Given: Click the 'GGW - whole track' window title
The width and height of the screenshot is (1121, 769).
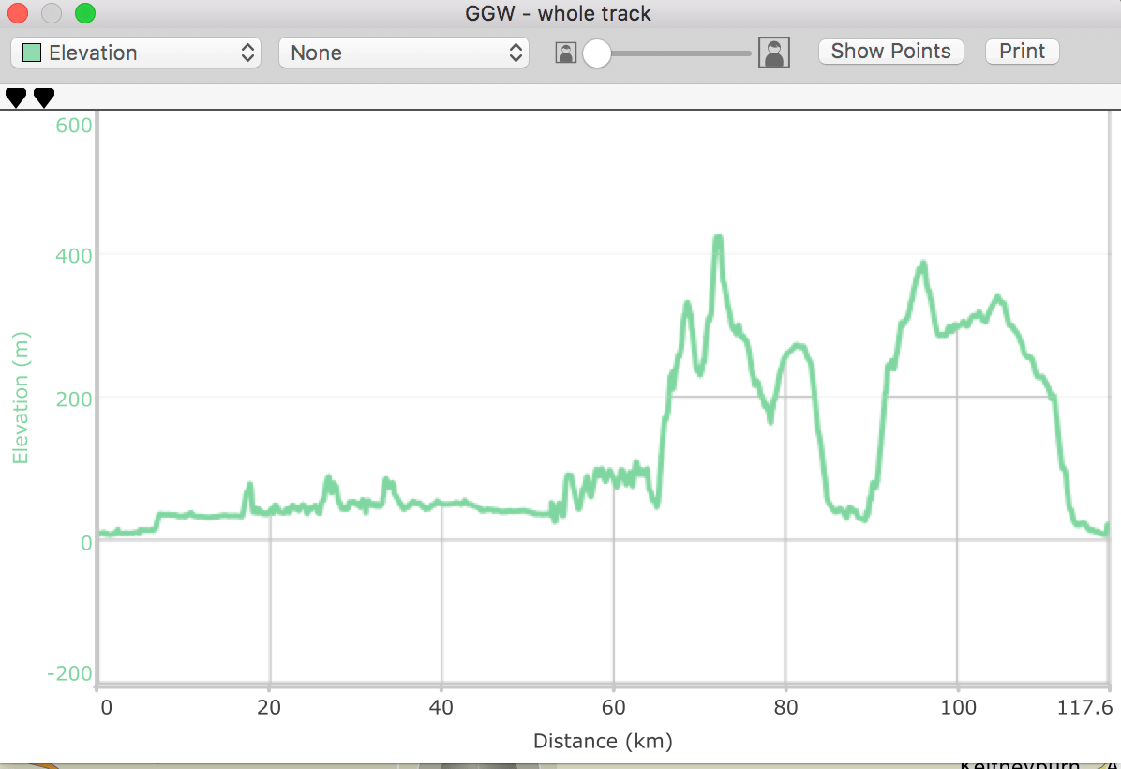Looking at the screenshot, I should [x=558, y=13].
